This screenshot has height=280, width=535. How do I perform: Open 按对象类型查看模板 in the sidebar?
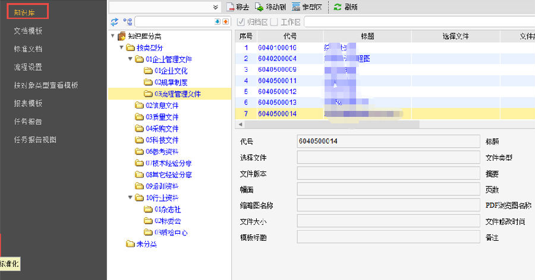[x=46, y=85]
